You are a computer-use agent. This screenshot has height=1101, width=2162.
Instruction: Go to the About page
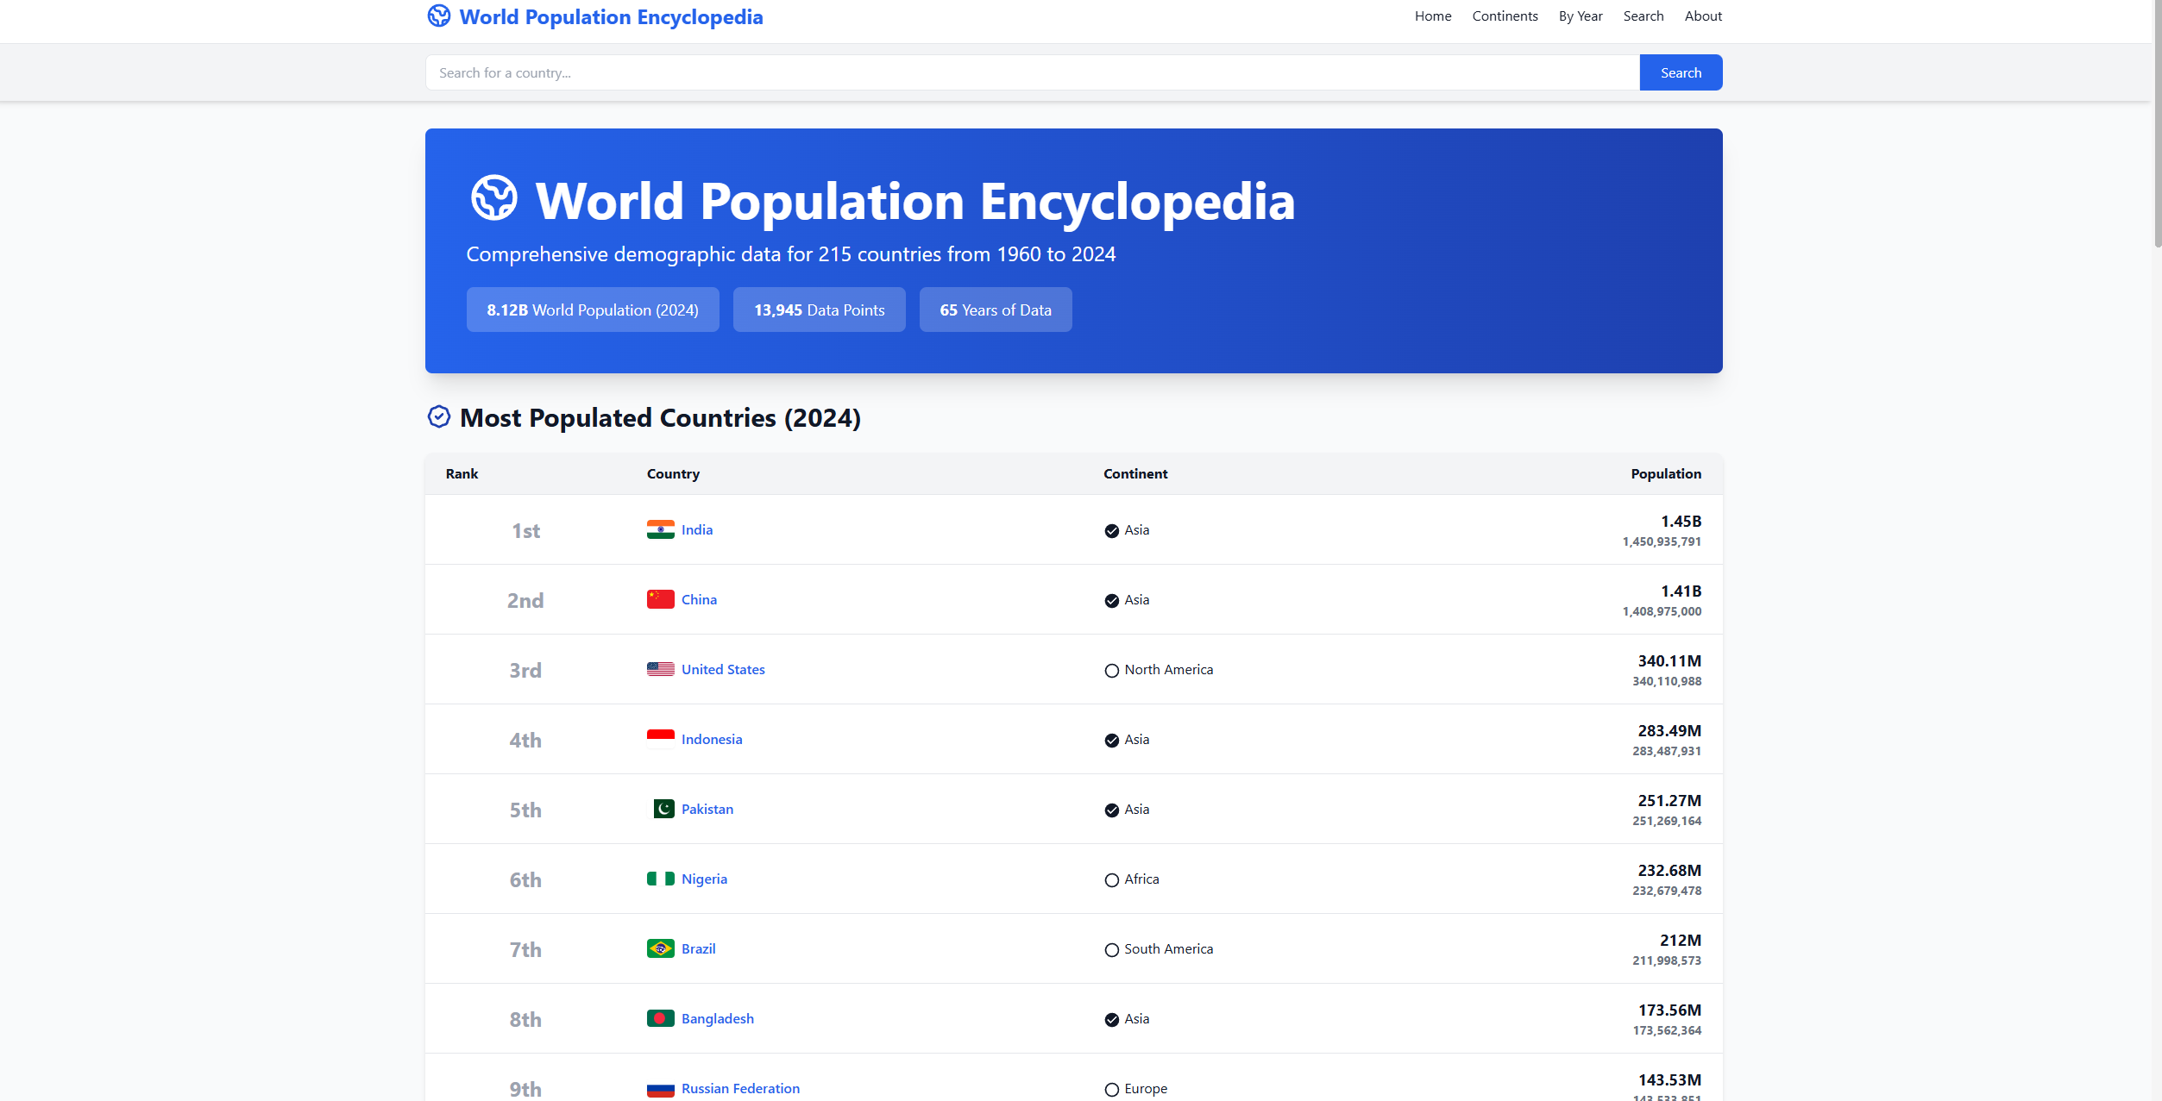click(x=1702, y=16)
